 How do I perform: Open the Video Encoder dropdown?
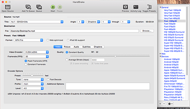tap(37, 52)
